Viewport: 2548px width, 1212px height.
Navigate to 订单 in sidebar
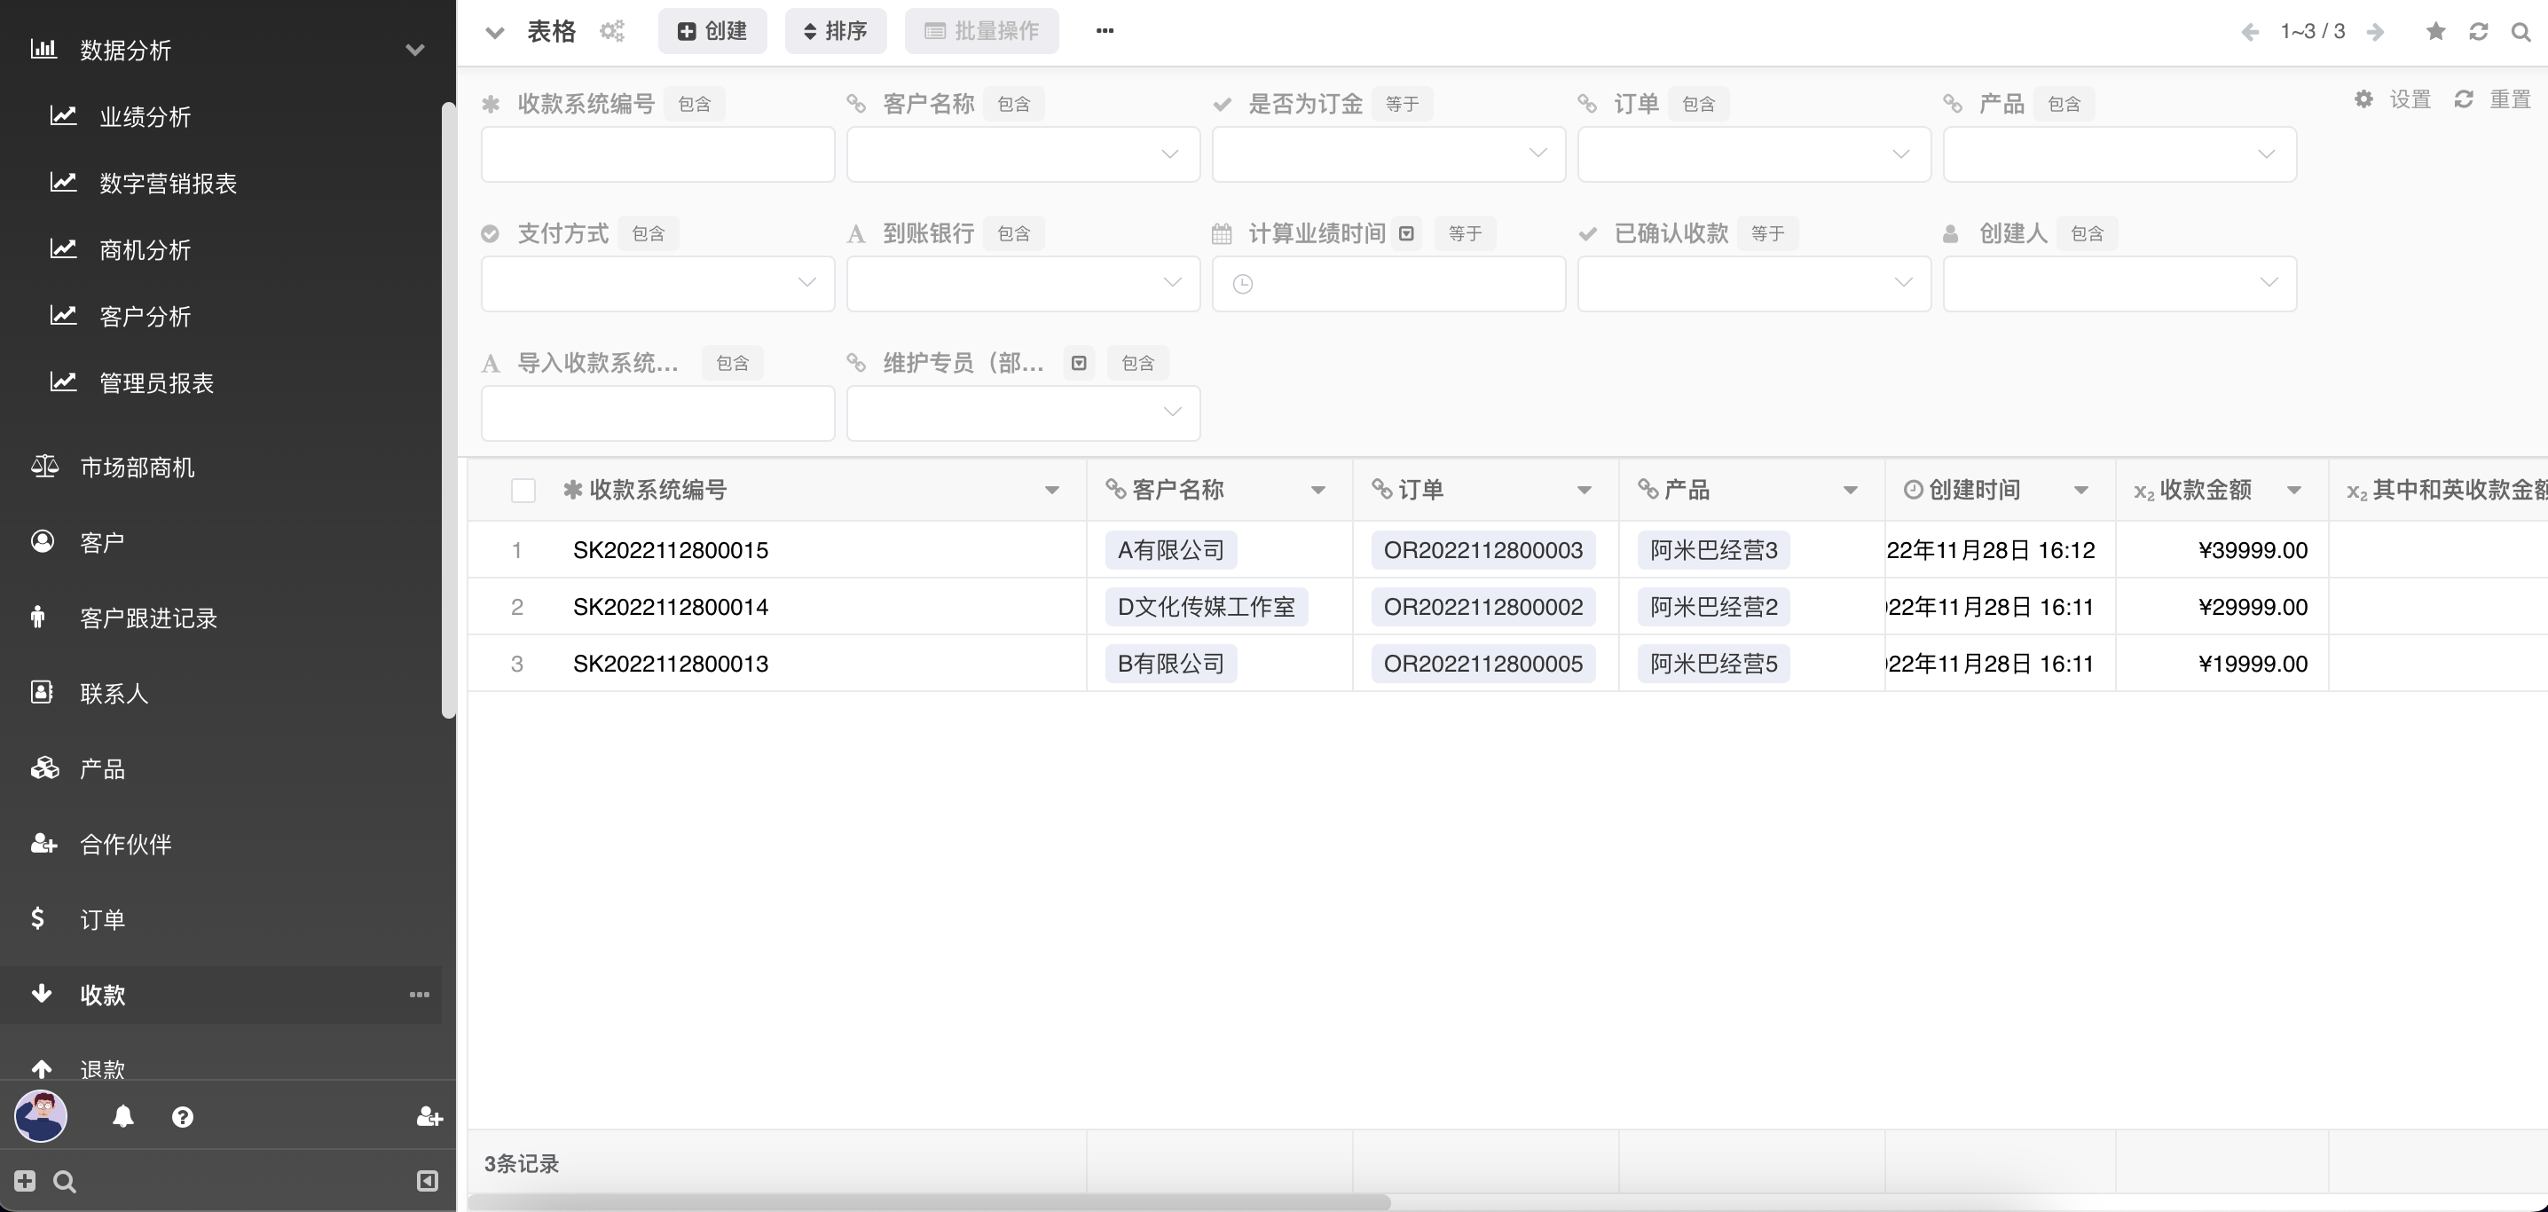[102, 918]
